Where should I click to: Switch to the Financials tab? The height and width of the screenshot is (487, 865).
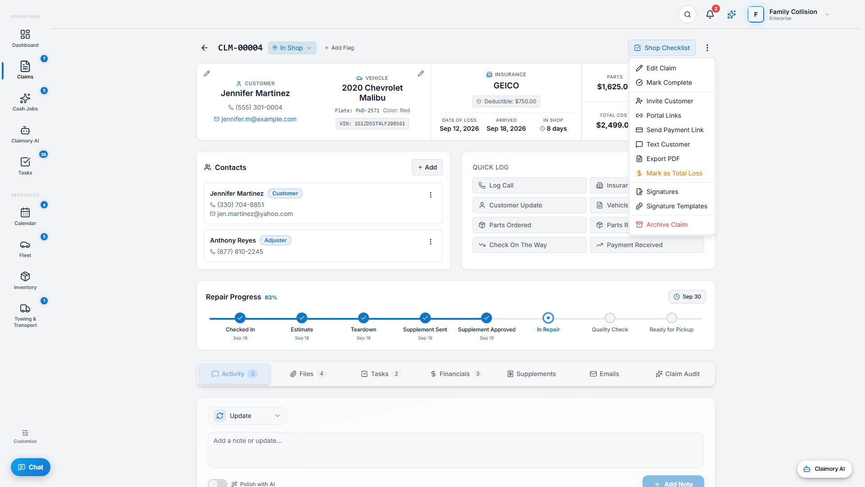point(456,374)
